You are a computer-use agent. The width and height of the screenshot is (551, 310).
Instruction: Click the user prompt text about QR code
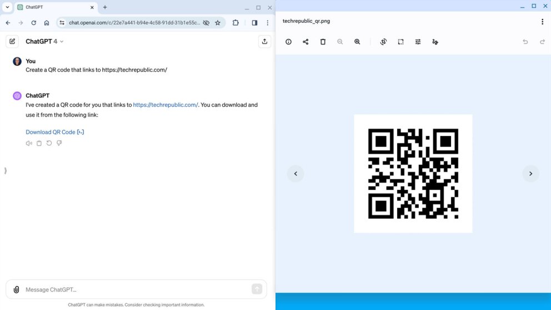[x=96, y=70]
